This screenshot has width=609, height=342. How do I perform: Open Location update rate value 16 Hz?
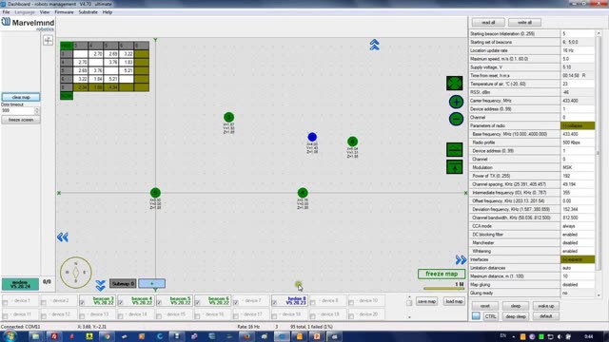click(578, 50)
